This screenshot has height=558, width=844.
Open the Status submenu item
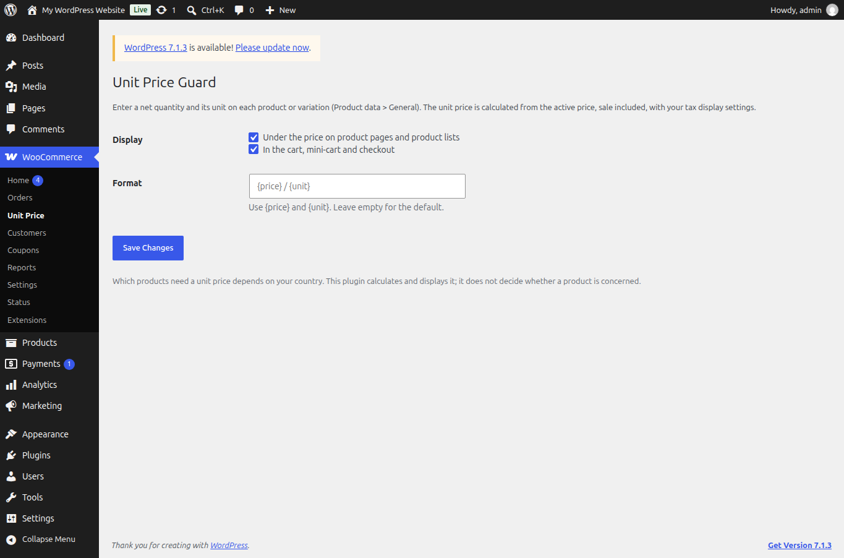[19, 303]
